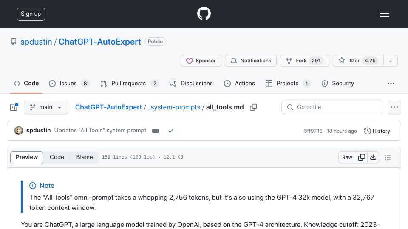
Task: Open spdustin avatar in commit row
Action: click(x=18, y=131)
